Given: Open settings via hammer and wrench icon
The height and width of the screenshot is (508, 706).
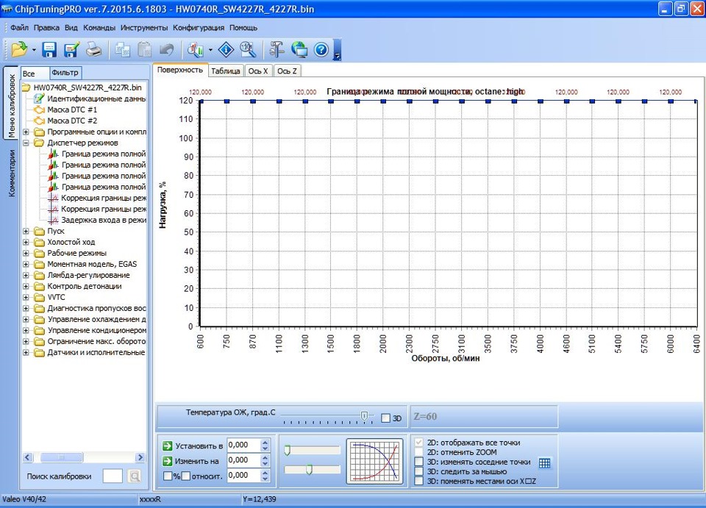Looking at the screenshot, I should click(x=277, y=49).
